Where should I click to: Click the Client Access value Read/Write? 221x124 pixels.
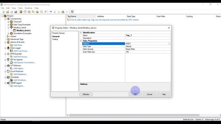click(148, 49)
